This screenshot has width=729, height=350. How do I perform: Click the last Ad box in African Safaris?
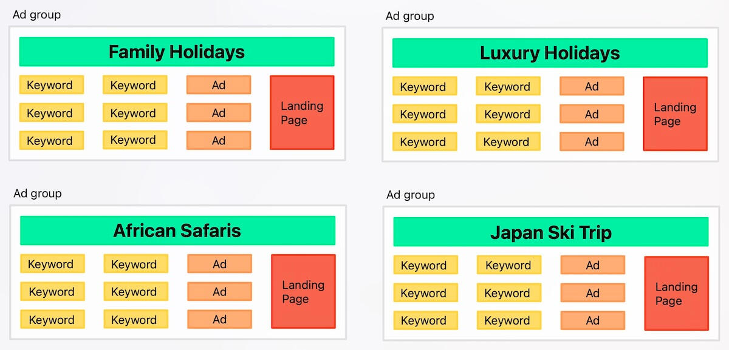(x=219, y=320)
